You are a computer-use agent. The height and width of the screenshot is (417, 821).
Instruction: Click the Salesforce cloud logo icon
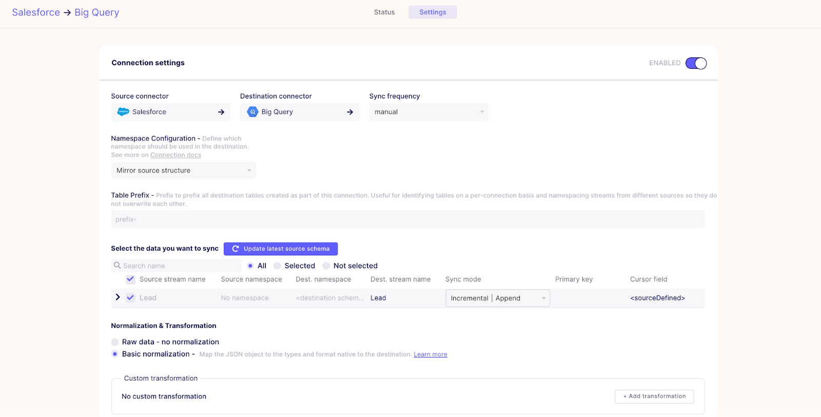(x=123, y=112)
